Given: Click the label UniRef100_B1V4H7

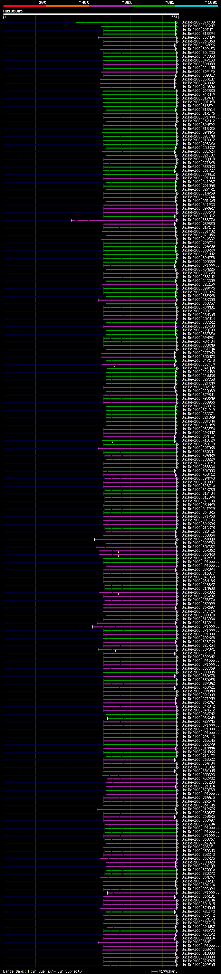Looking at the screenshot, I should (198, 98).
